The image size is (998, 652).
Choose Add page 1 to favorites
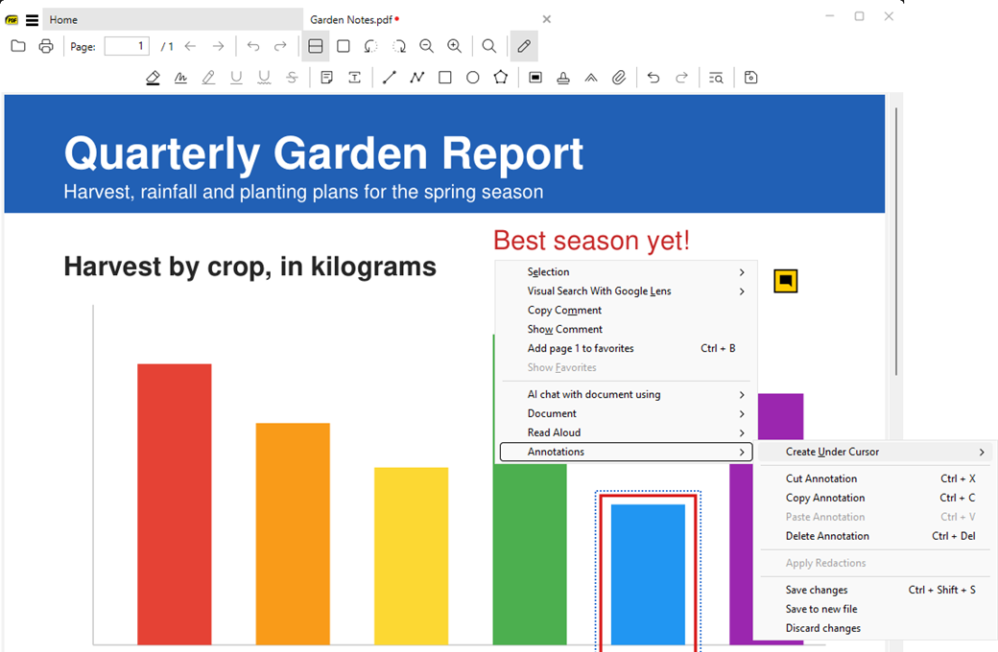click(x=627, y=348)
